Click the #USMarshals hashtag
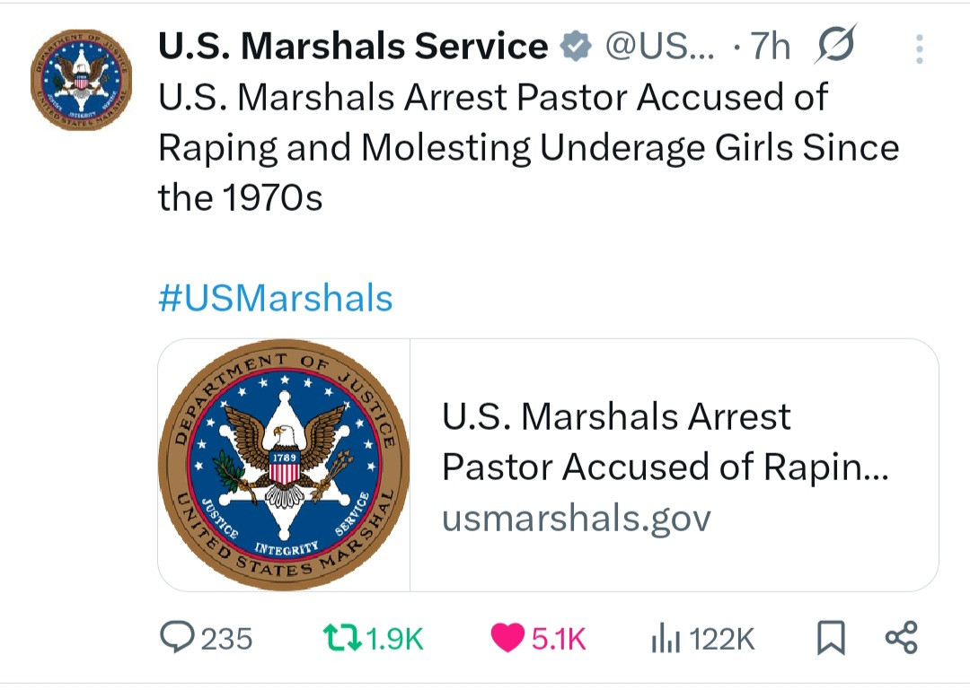This screenshot has width=970, height=690. point(276,298)
